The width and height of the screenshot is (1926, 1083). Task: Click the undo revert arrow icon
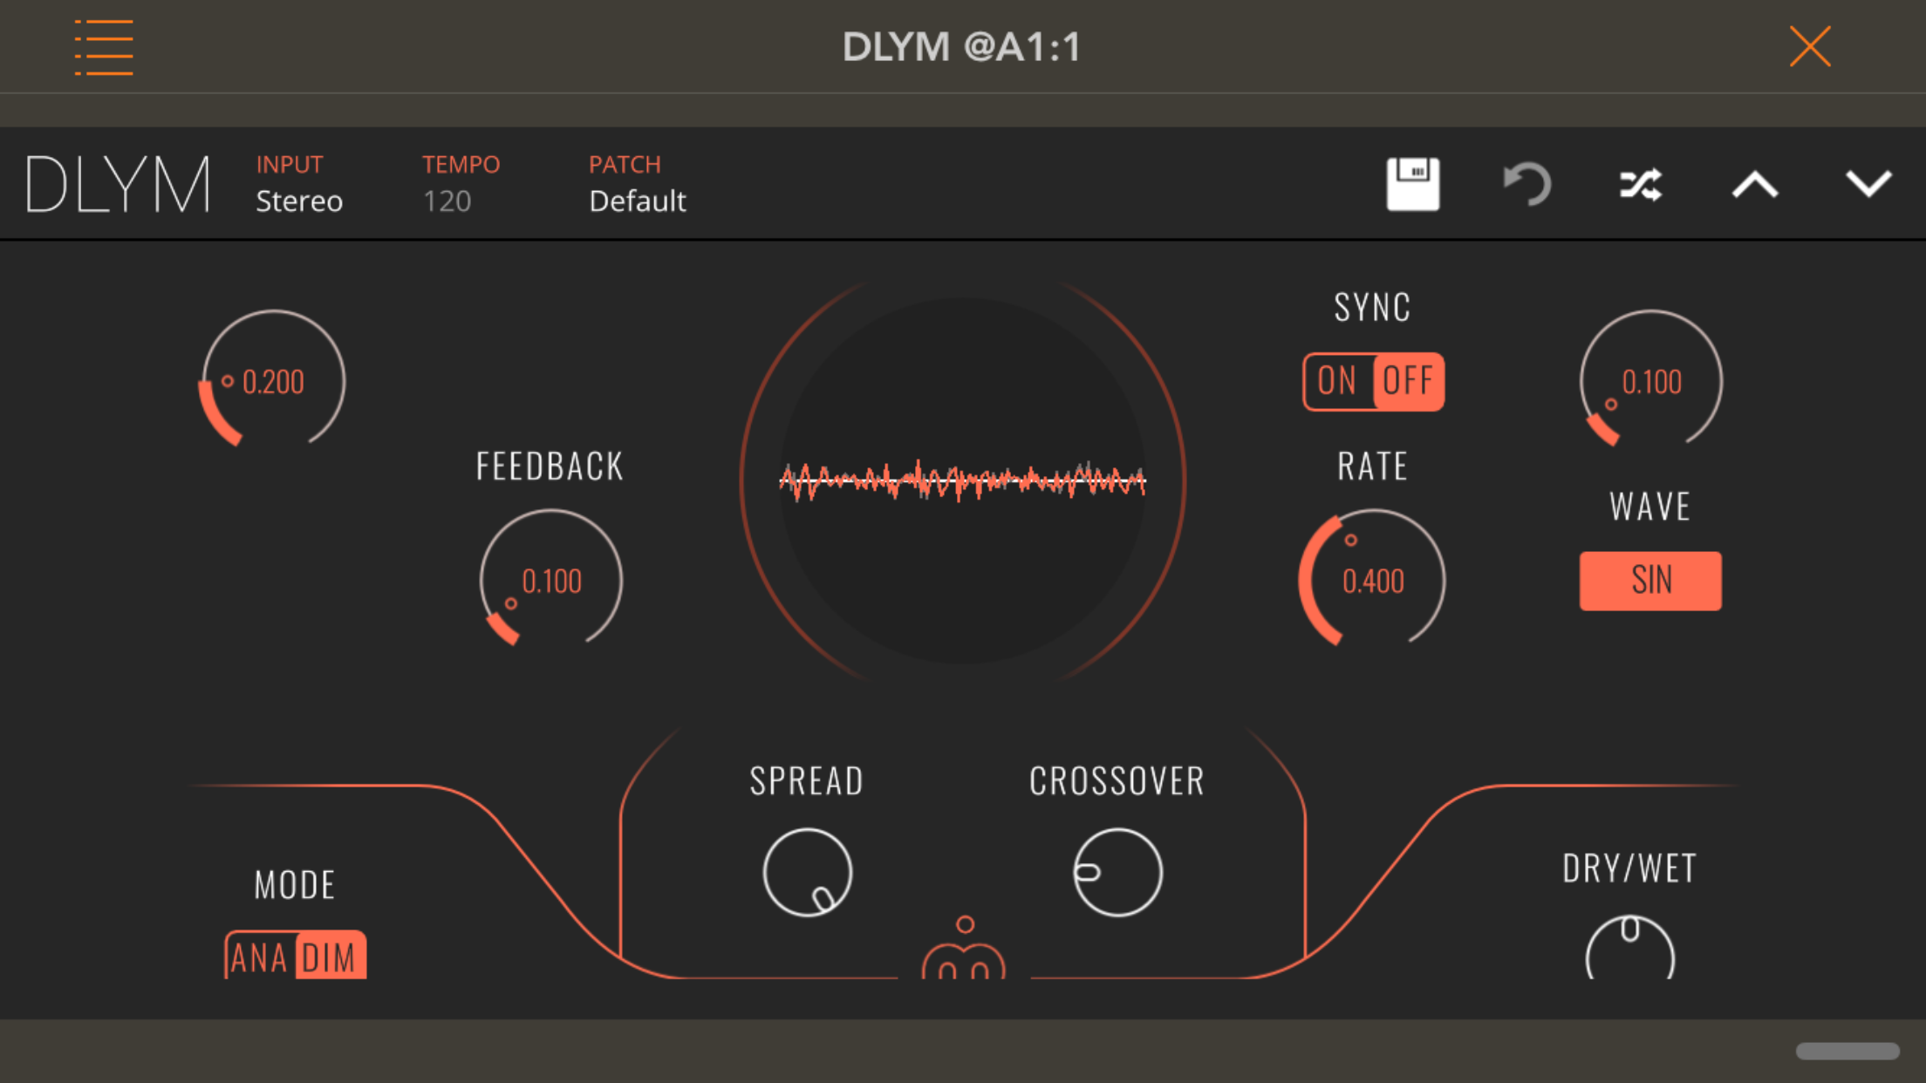pos(1527,184)
